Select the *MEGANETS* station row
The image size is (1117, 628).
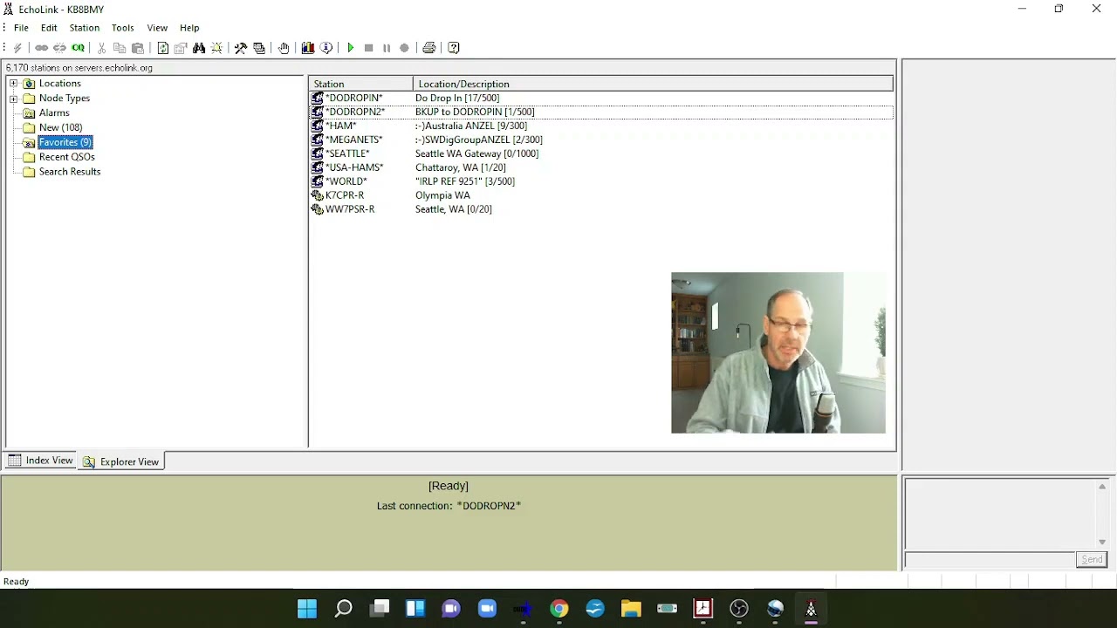(x=601, y=140)
